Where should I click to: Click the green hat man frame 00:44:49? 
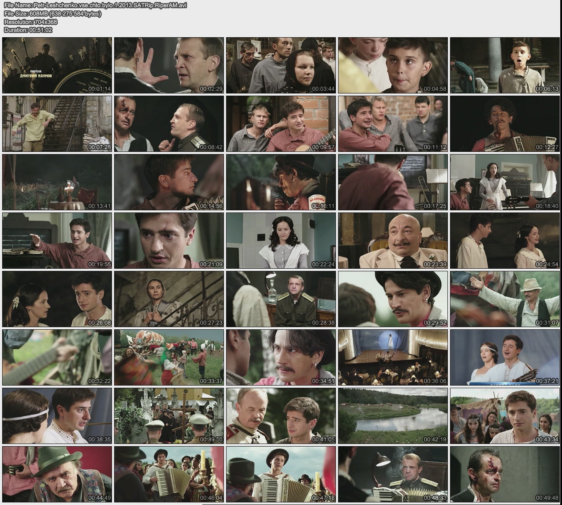[57, 474]
